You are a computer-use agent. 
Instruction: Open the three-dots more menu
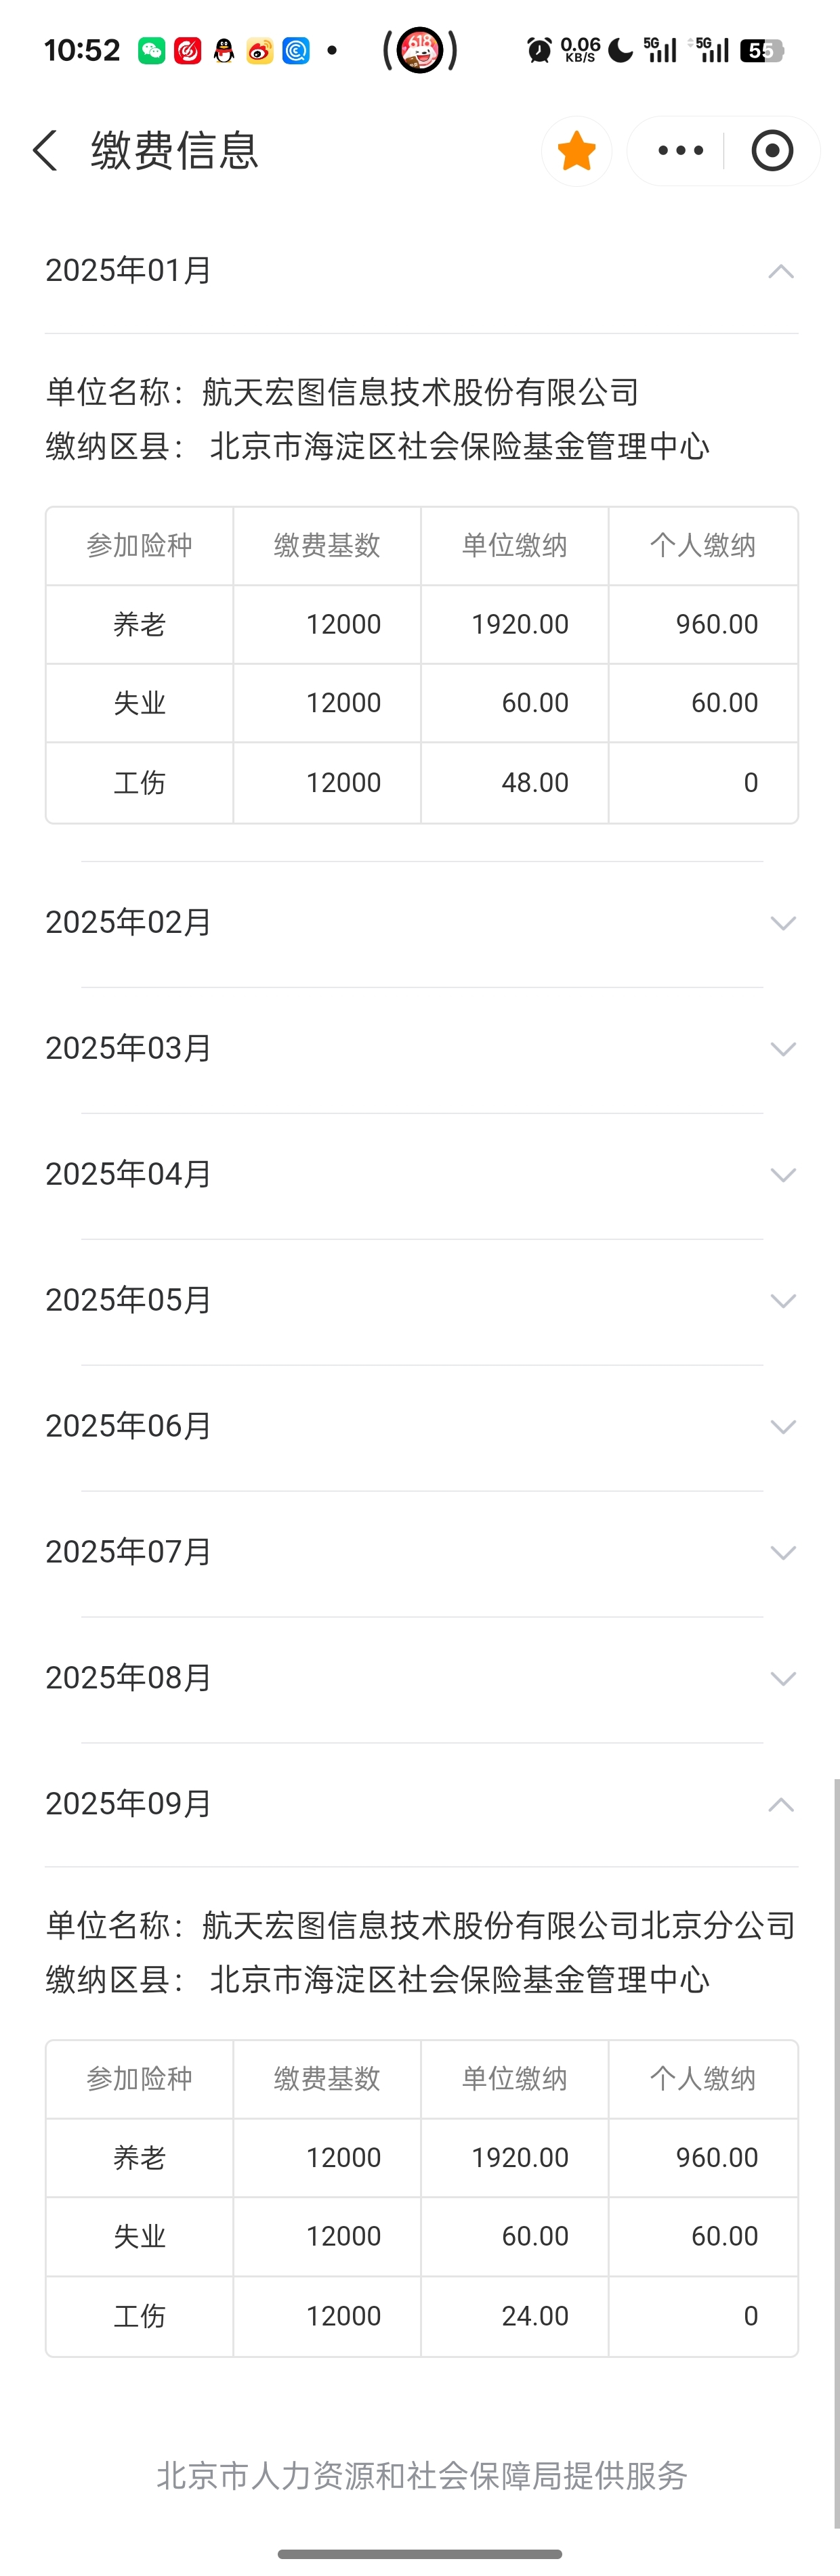click(x=681, y=151)
